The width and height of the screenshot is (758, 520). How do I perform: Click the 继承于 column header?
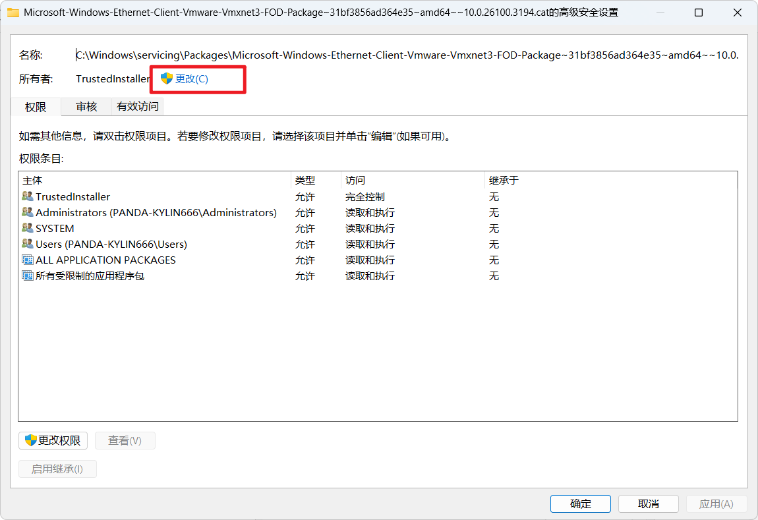pos(611,181)
